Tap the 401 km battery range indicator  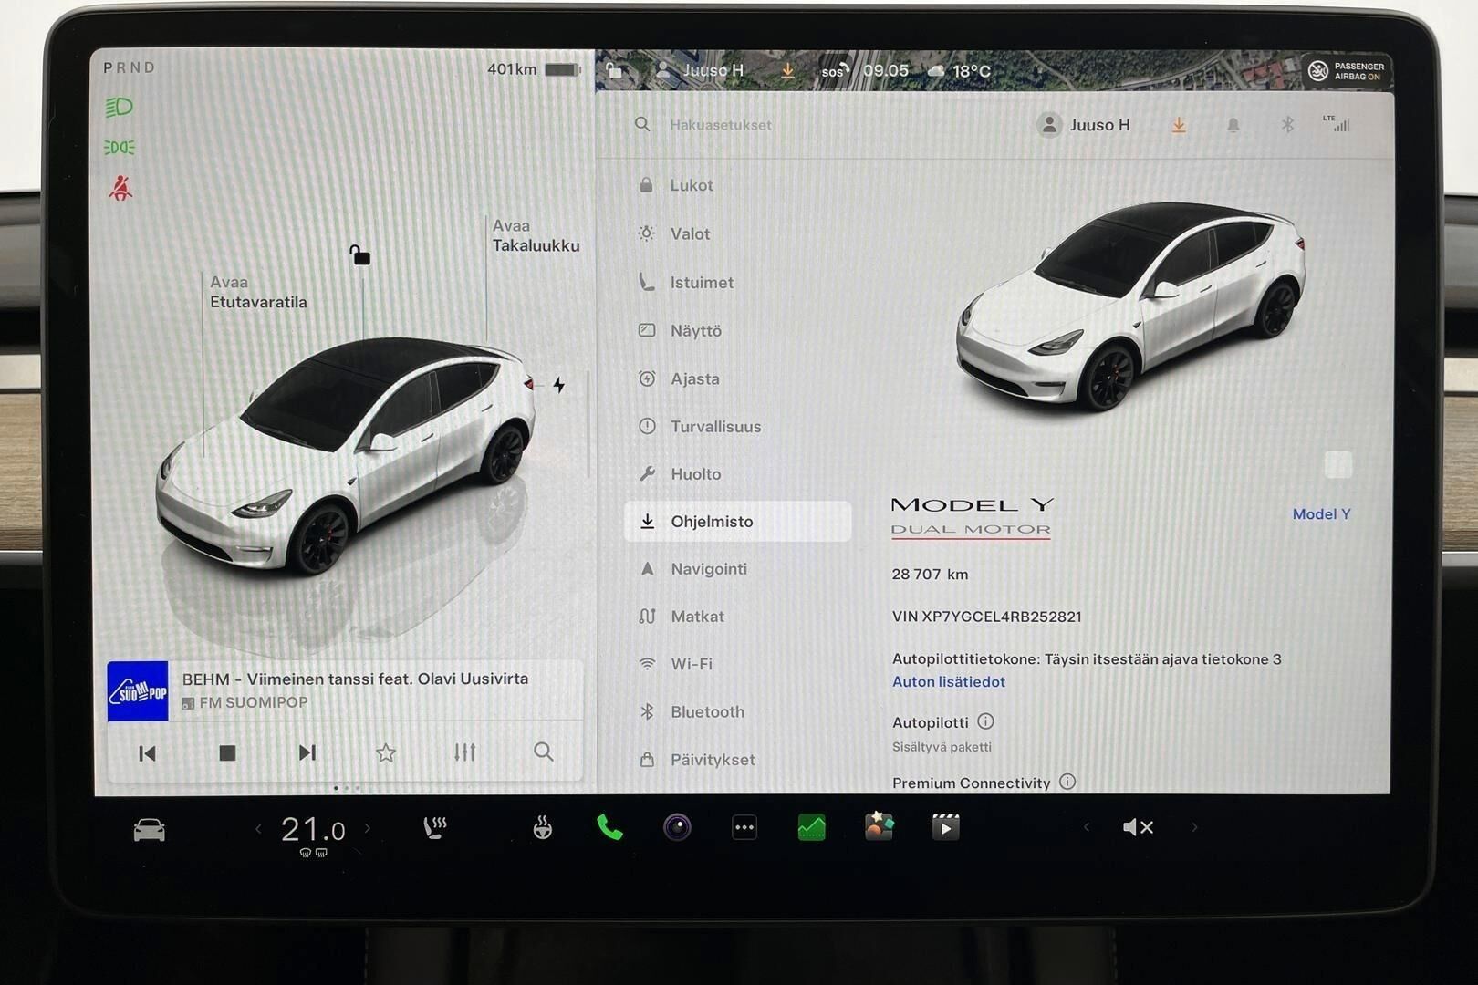pyautogui.click(x=534, y=69)
